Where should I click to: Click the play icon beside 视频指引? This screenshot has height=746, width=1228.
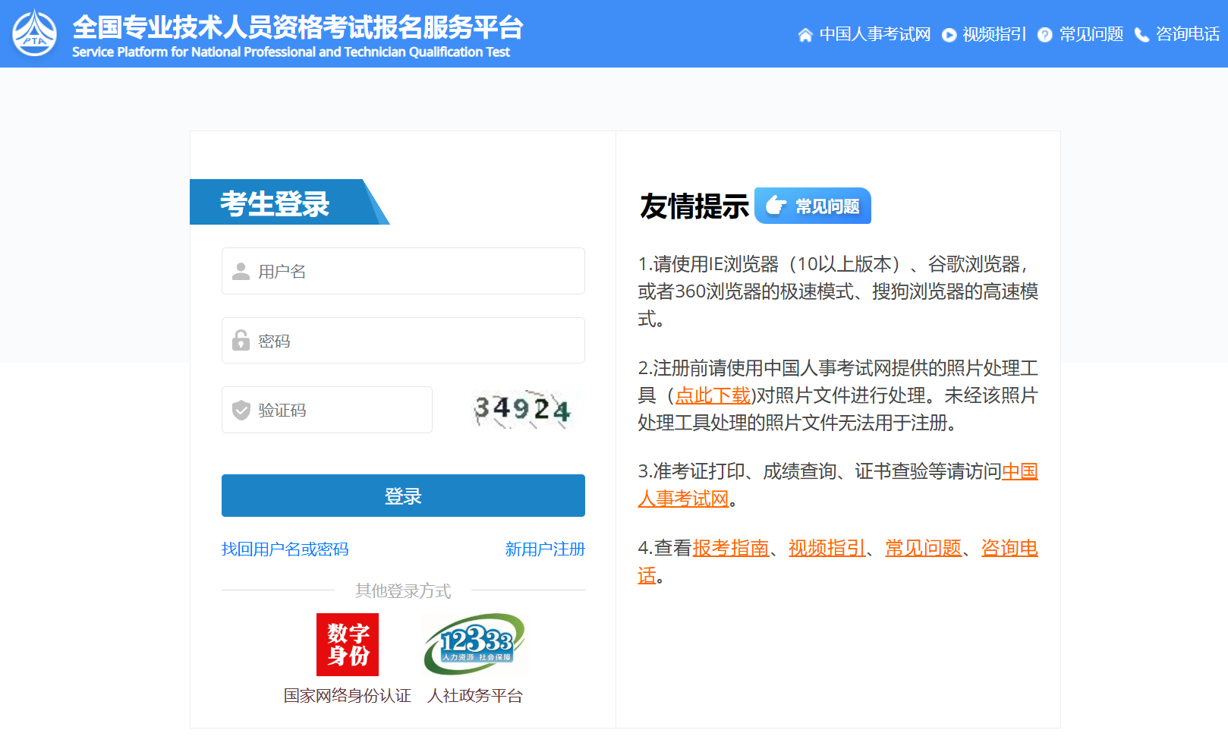click(949, 35)
